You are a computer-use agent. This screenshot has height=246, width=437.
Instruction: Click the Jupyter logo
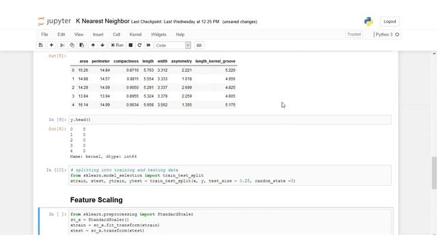[55, 21]
